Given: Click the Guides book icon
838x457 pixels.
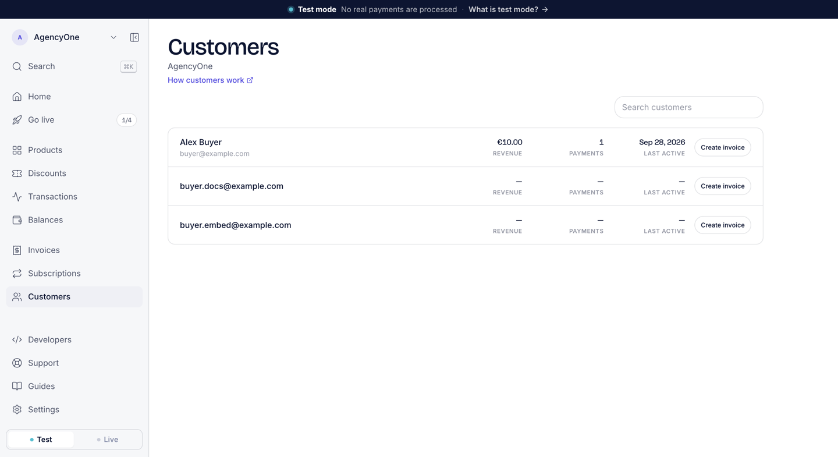Looking at the screenshot, I should point(17,387).
